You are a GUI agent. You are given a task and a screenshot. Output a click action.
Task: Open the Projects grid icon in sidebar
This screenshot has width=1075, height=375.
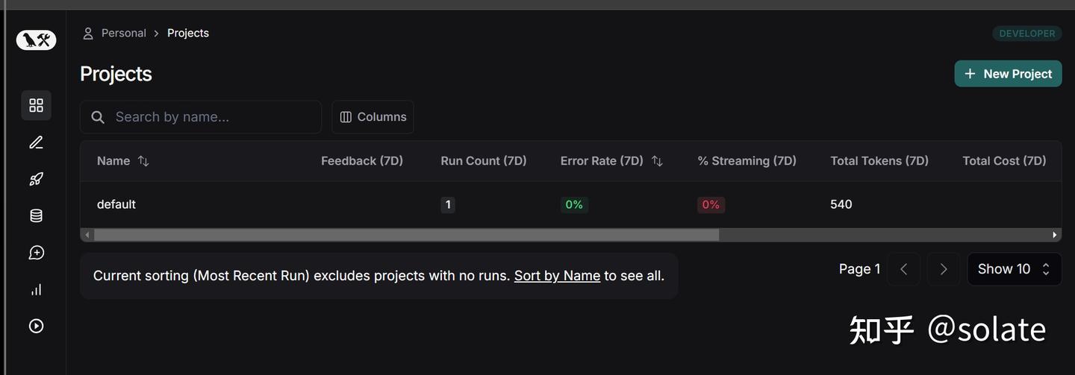(36, 105)
